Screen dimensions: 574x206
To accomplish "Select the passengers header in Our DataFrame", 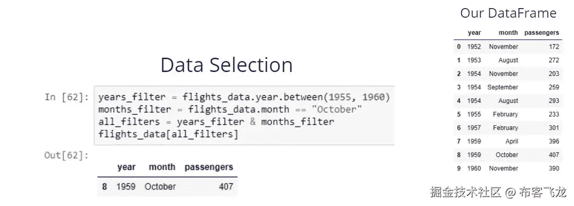I will [541, 33].
